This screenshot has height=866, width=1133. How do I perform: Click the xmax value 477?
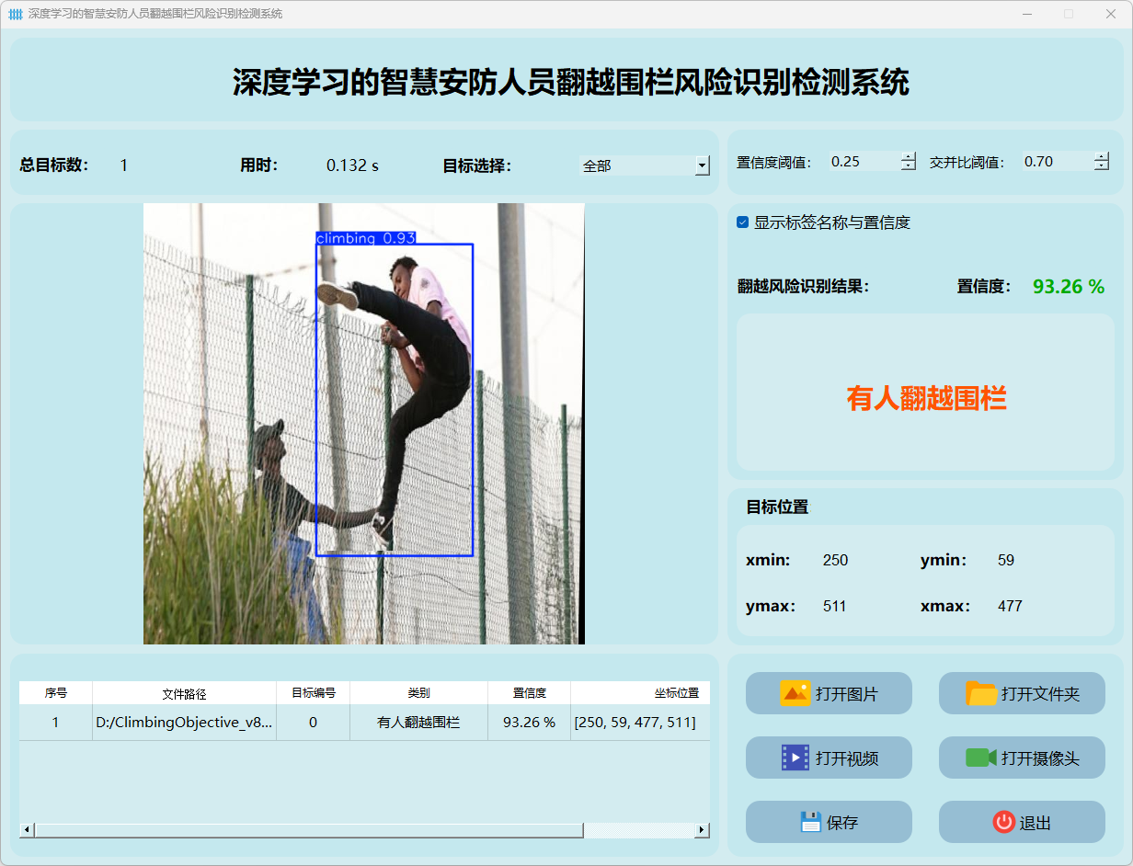[x=1010, y=606]
